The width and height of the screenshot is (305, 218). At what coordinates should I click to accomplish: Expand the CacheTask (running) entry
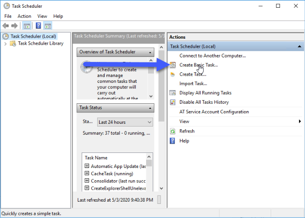click(x=87, y=173)
